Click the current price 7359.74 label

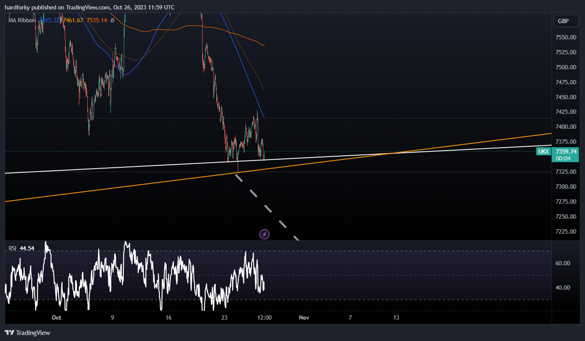[x=566, y=151]
